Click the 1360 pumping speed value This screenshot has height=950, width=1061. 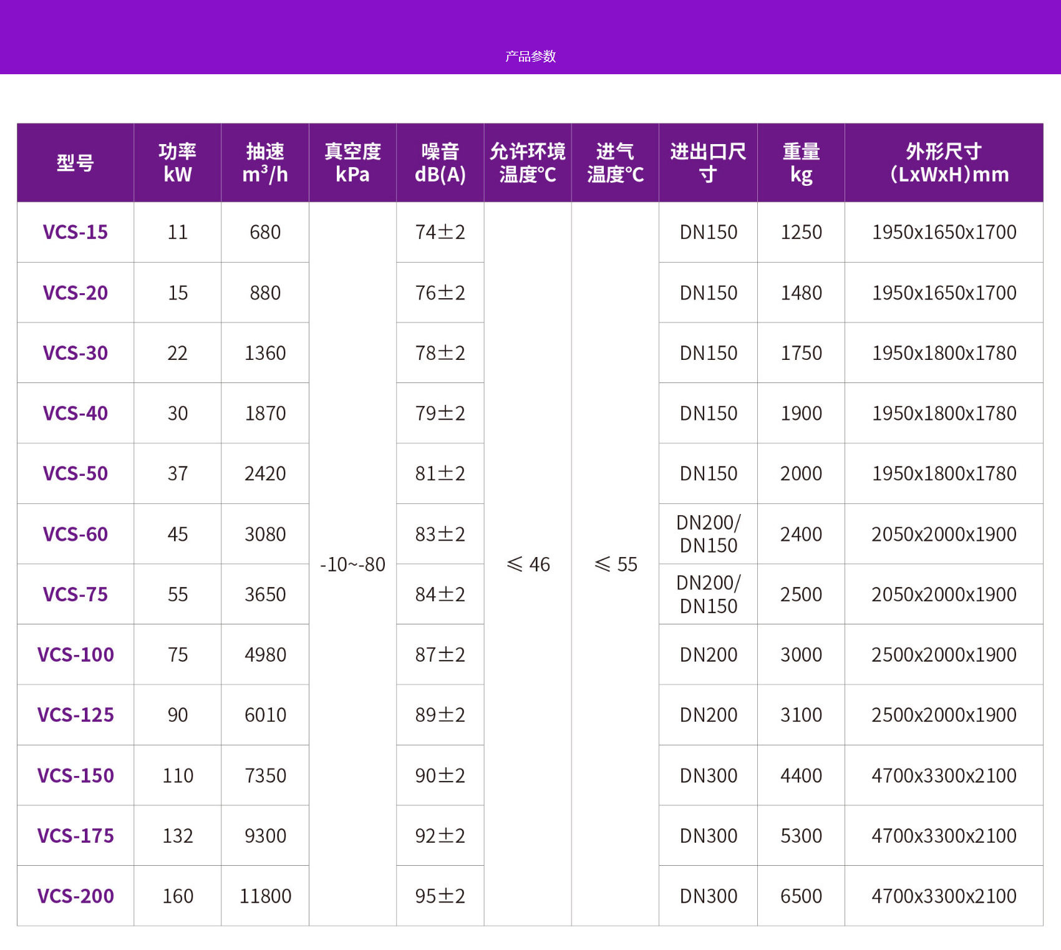pos(265,353)
